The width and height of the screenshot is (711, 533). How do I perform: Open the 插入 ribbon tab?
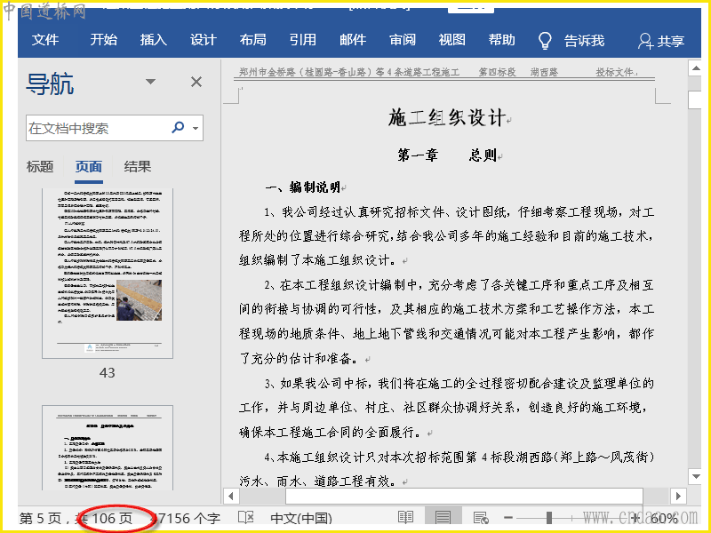153,40
